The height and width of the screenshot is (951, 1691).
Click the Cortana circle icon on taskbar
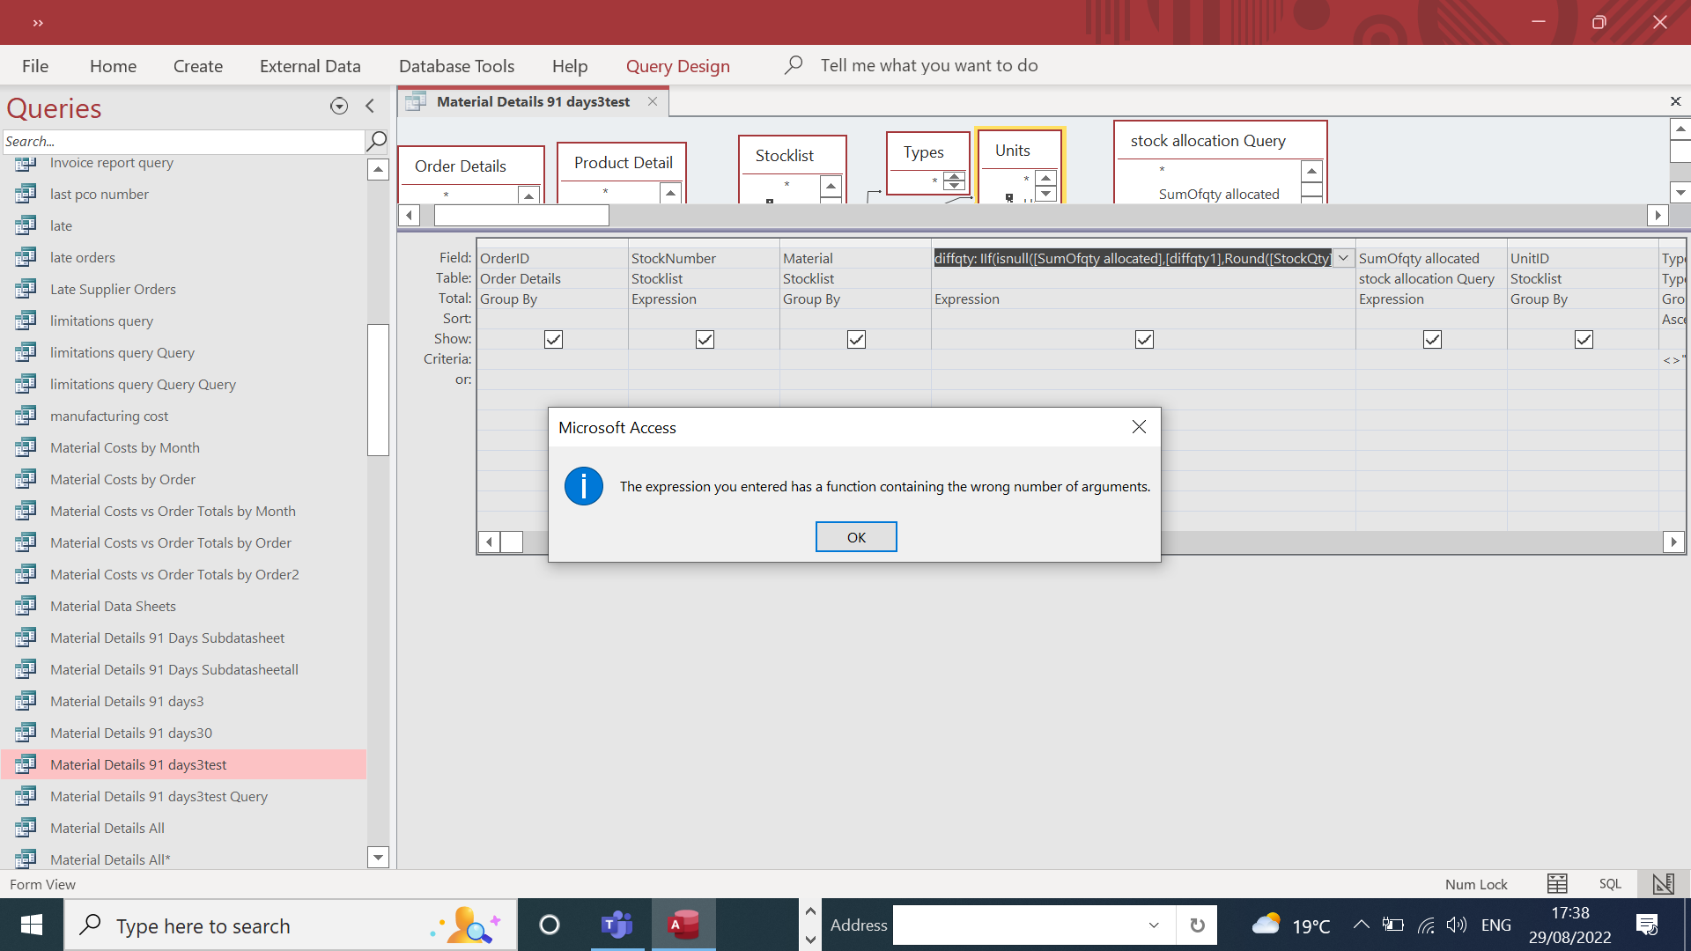pos(550,925)
